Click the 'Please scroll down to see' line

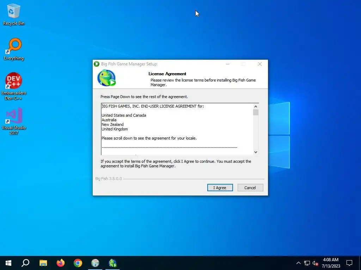[x=149, y=138]
